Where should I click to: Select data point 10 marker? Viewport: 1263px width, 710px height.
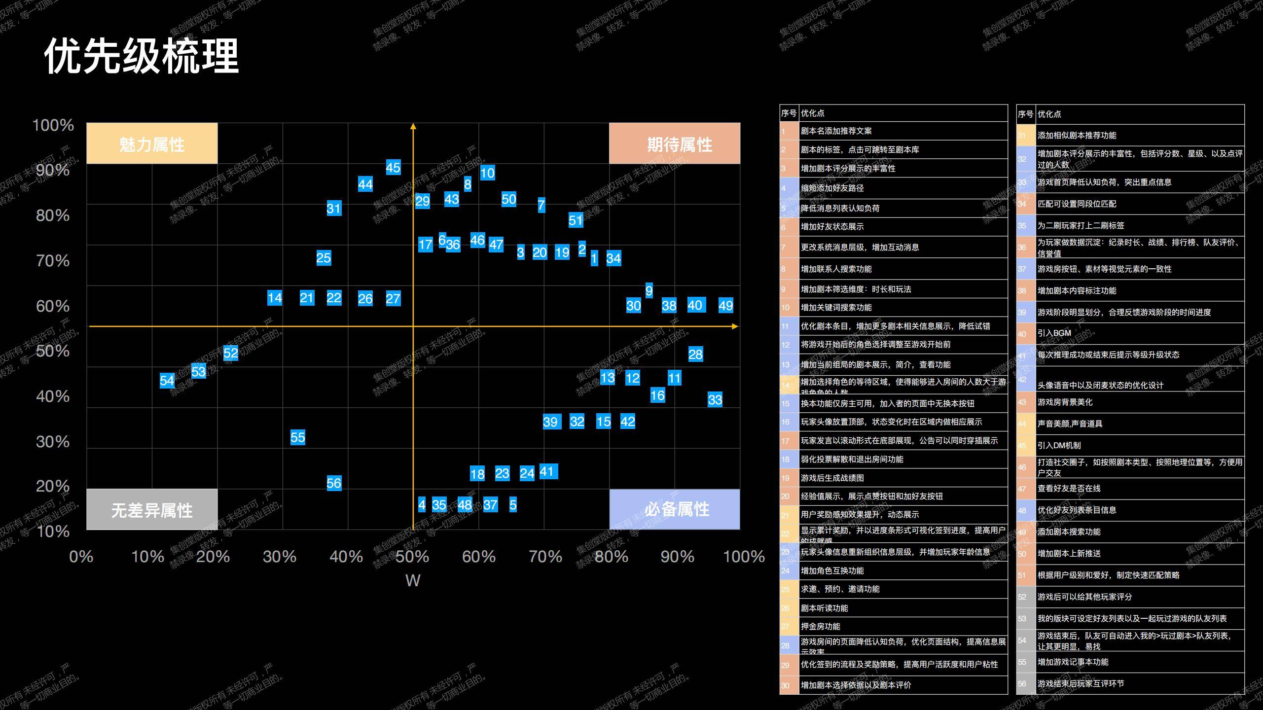point(487,173)
